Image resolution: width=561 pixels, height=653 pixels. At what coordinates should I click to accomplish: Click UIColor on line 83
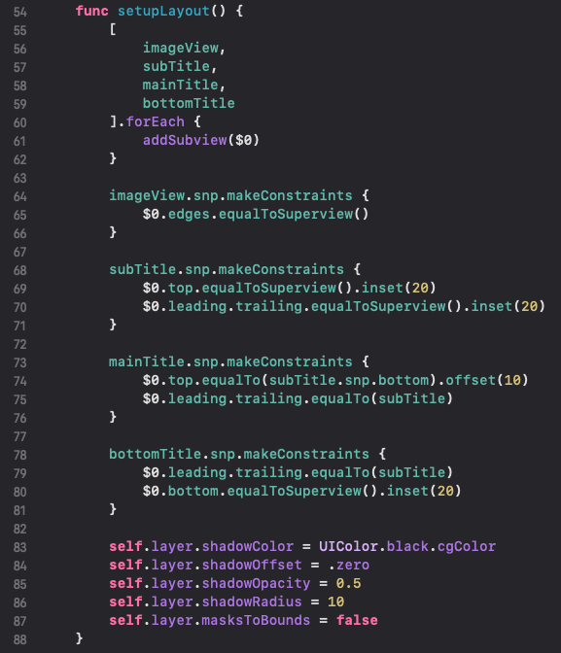(x=348, y=546)
